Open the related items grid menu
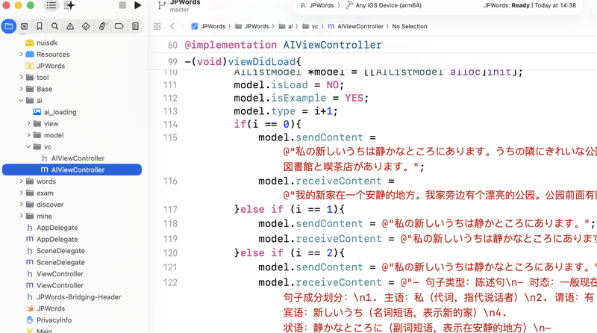Image resolution: width=597 pixels, height=333 pixels. pos(157,26)
